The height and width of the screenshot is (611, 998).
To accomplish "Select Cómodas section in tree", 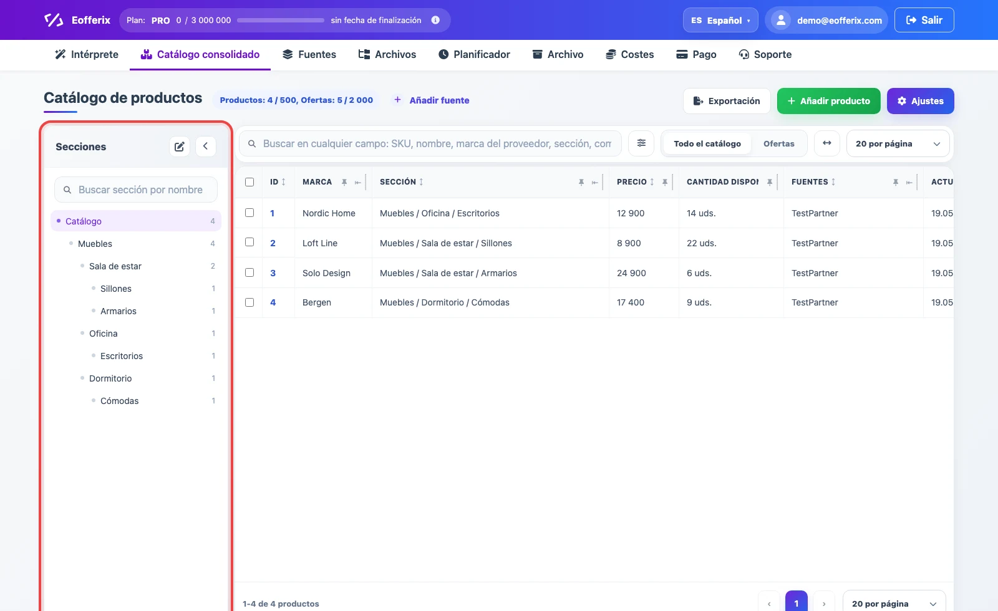I will coord(120,401).
